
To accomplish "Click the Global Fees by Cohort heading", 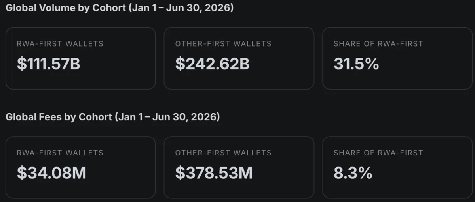I will (113, 117).
